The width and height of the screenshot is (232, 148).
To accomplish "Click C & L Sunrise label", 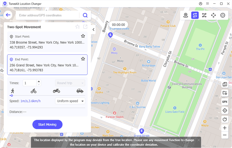I will coord(137,107).
